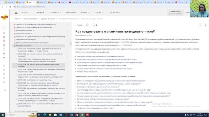209x117 pixels.
Task: Click Трудовые отношения breadcrumb link
Action: click(48, 19)
